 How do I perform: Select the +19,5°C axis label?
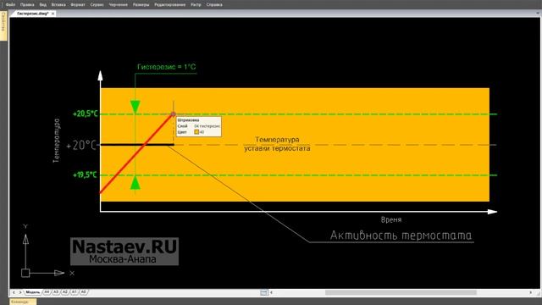point(85,175)
